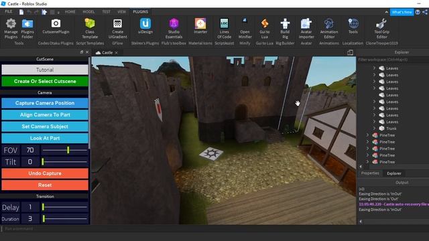Click the Delay value field showing 1
Image resolution: width=429 pixels, height=241 pixels.
[30, 207]
